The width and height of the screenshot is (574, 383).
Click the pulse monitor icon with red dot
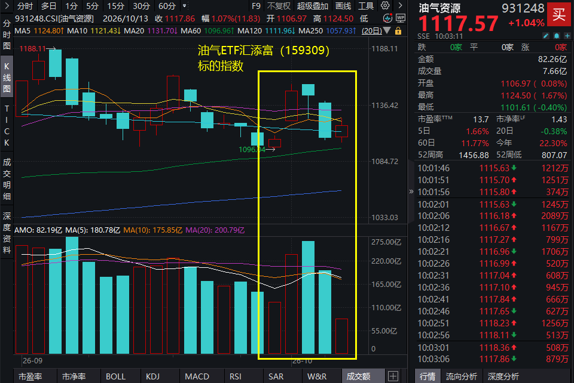pos(387,18)
